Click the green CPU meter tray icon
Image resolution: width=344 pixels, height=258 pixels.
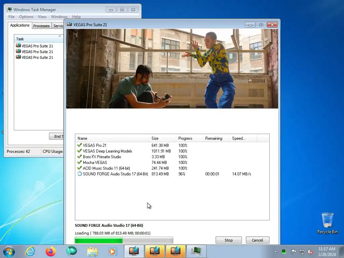[284, 251]
